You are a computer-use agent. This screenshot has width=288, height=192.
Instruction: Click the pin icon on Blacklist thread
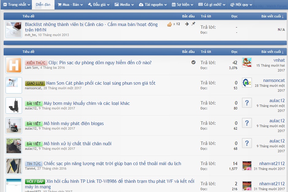click(x=193, y=24)
